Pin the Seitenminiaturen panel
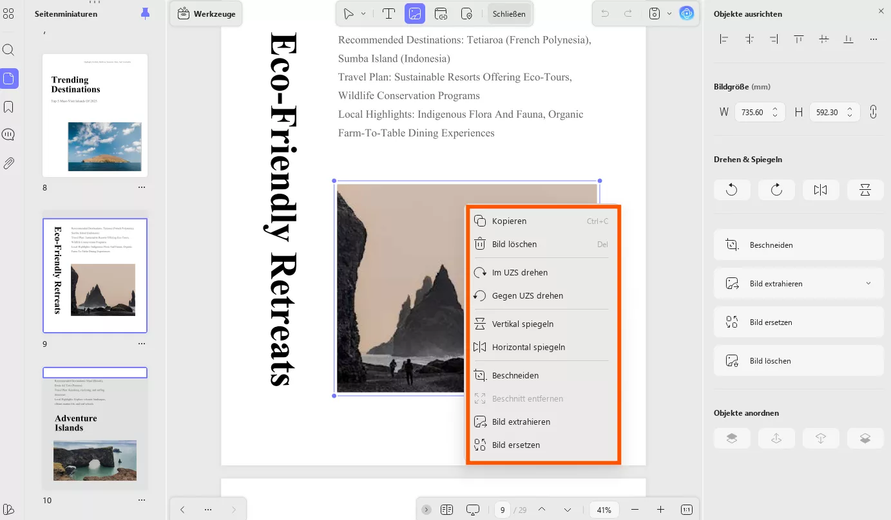 tap(146, 14)
